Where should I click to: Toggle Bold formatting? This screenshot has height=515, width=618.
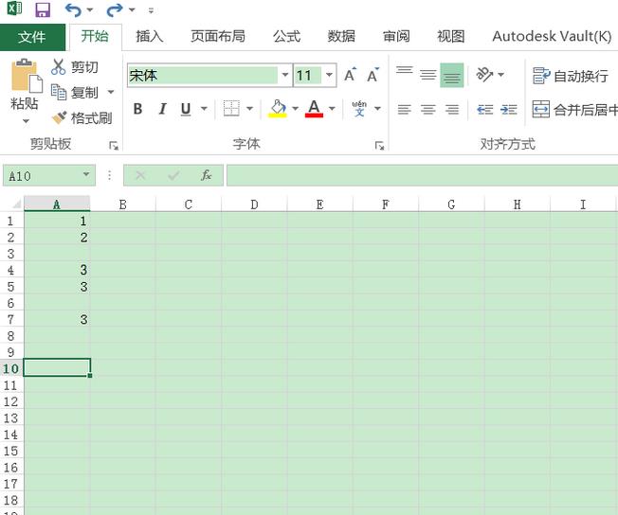click(x=137, y=109)
